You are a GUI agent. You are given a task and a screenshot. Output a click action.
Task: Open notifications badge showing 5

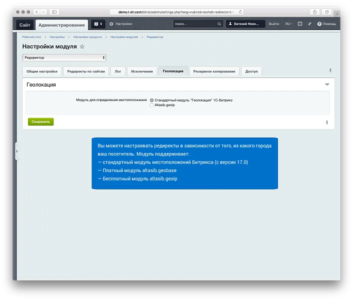point(98,24)
